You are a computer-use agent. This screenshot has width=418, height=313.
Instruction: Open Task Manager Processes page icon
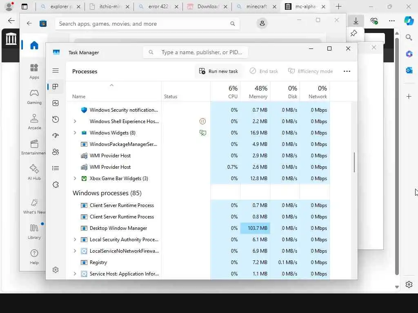coord(56,87)
